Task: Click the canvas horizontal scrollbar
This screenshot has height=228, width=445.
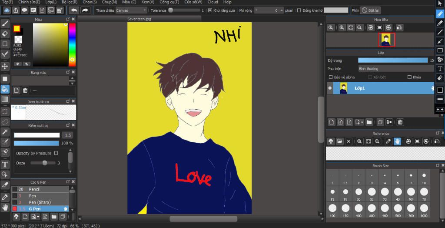Action: tap(203, 218)
